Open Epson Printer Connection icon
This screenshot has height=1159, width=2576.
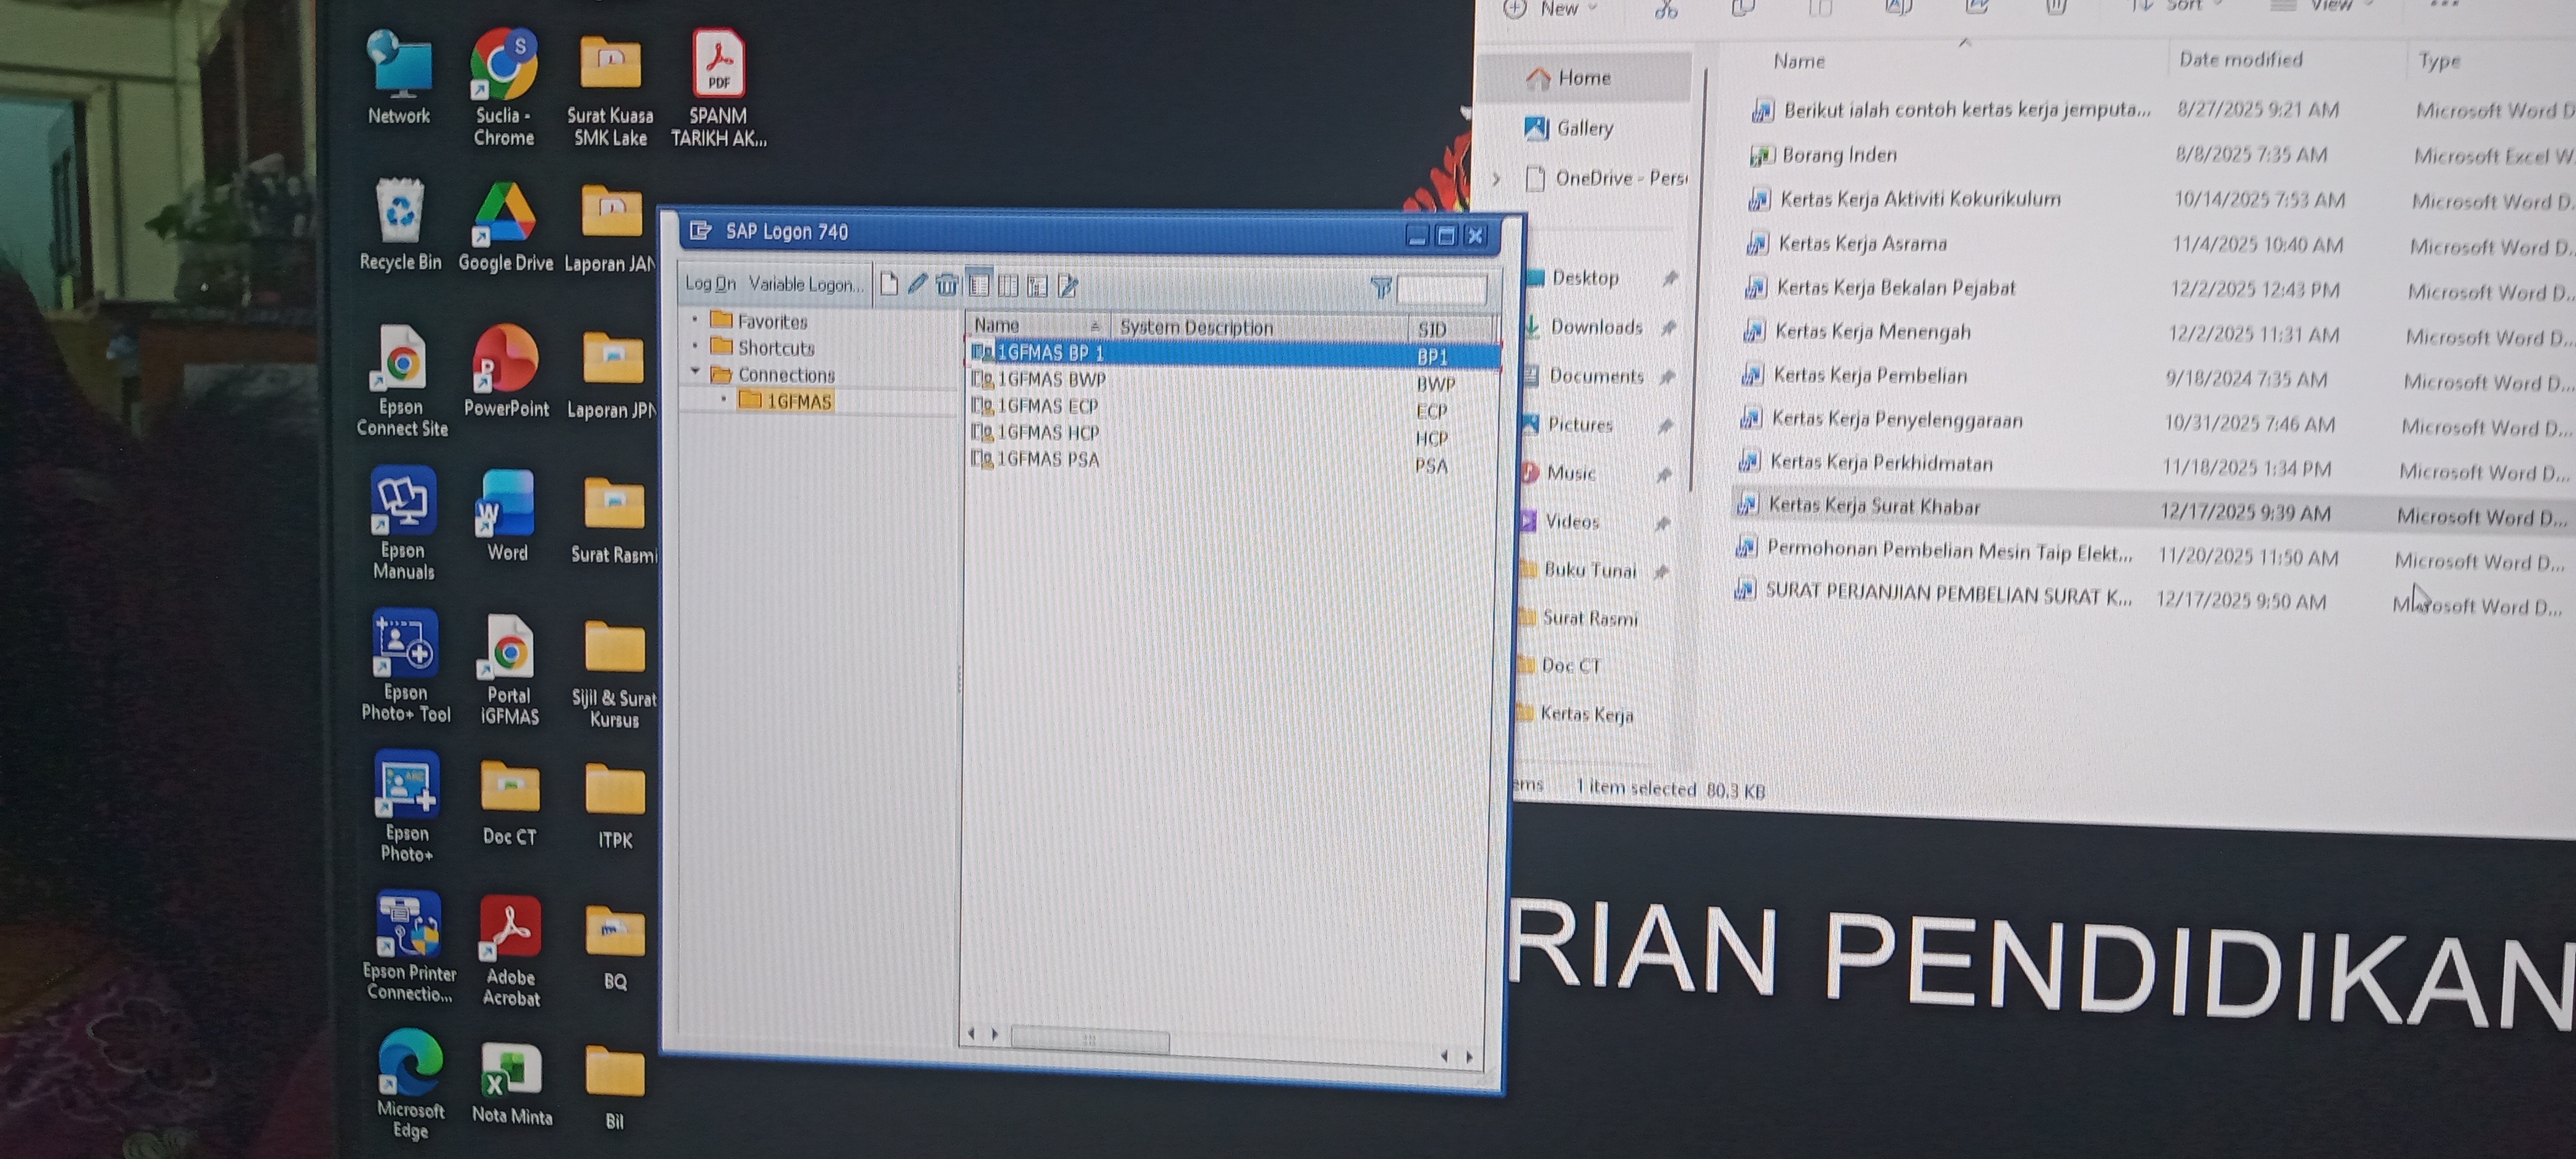coord(409,947)
